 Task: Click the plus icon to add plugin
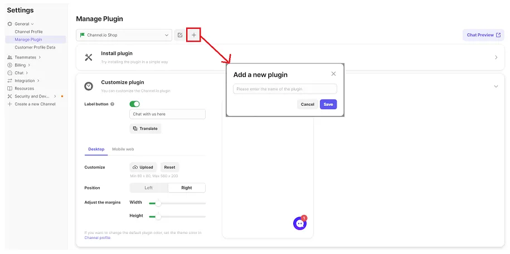(194, 35)
